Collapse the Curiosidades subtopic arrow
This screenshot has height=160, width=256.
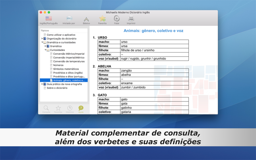coord(45,50)
